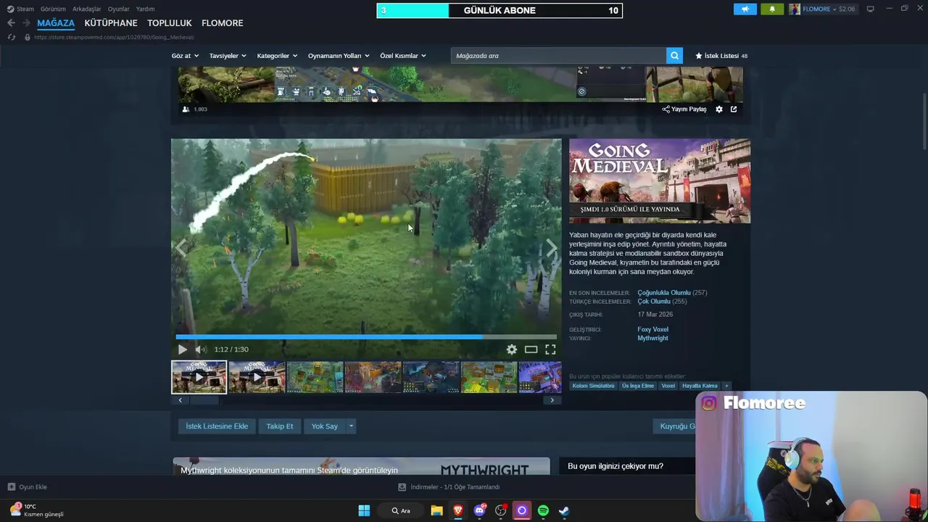
Task: Play the Going Medieval trailer video
Action: [183, 349]
